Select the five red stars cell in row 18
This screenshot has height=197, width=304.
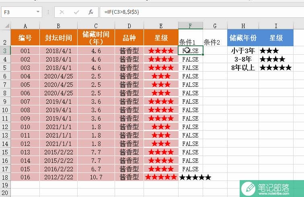[161, 177]
